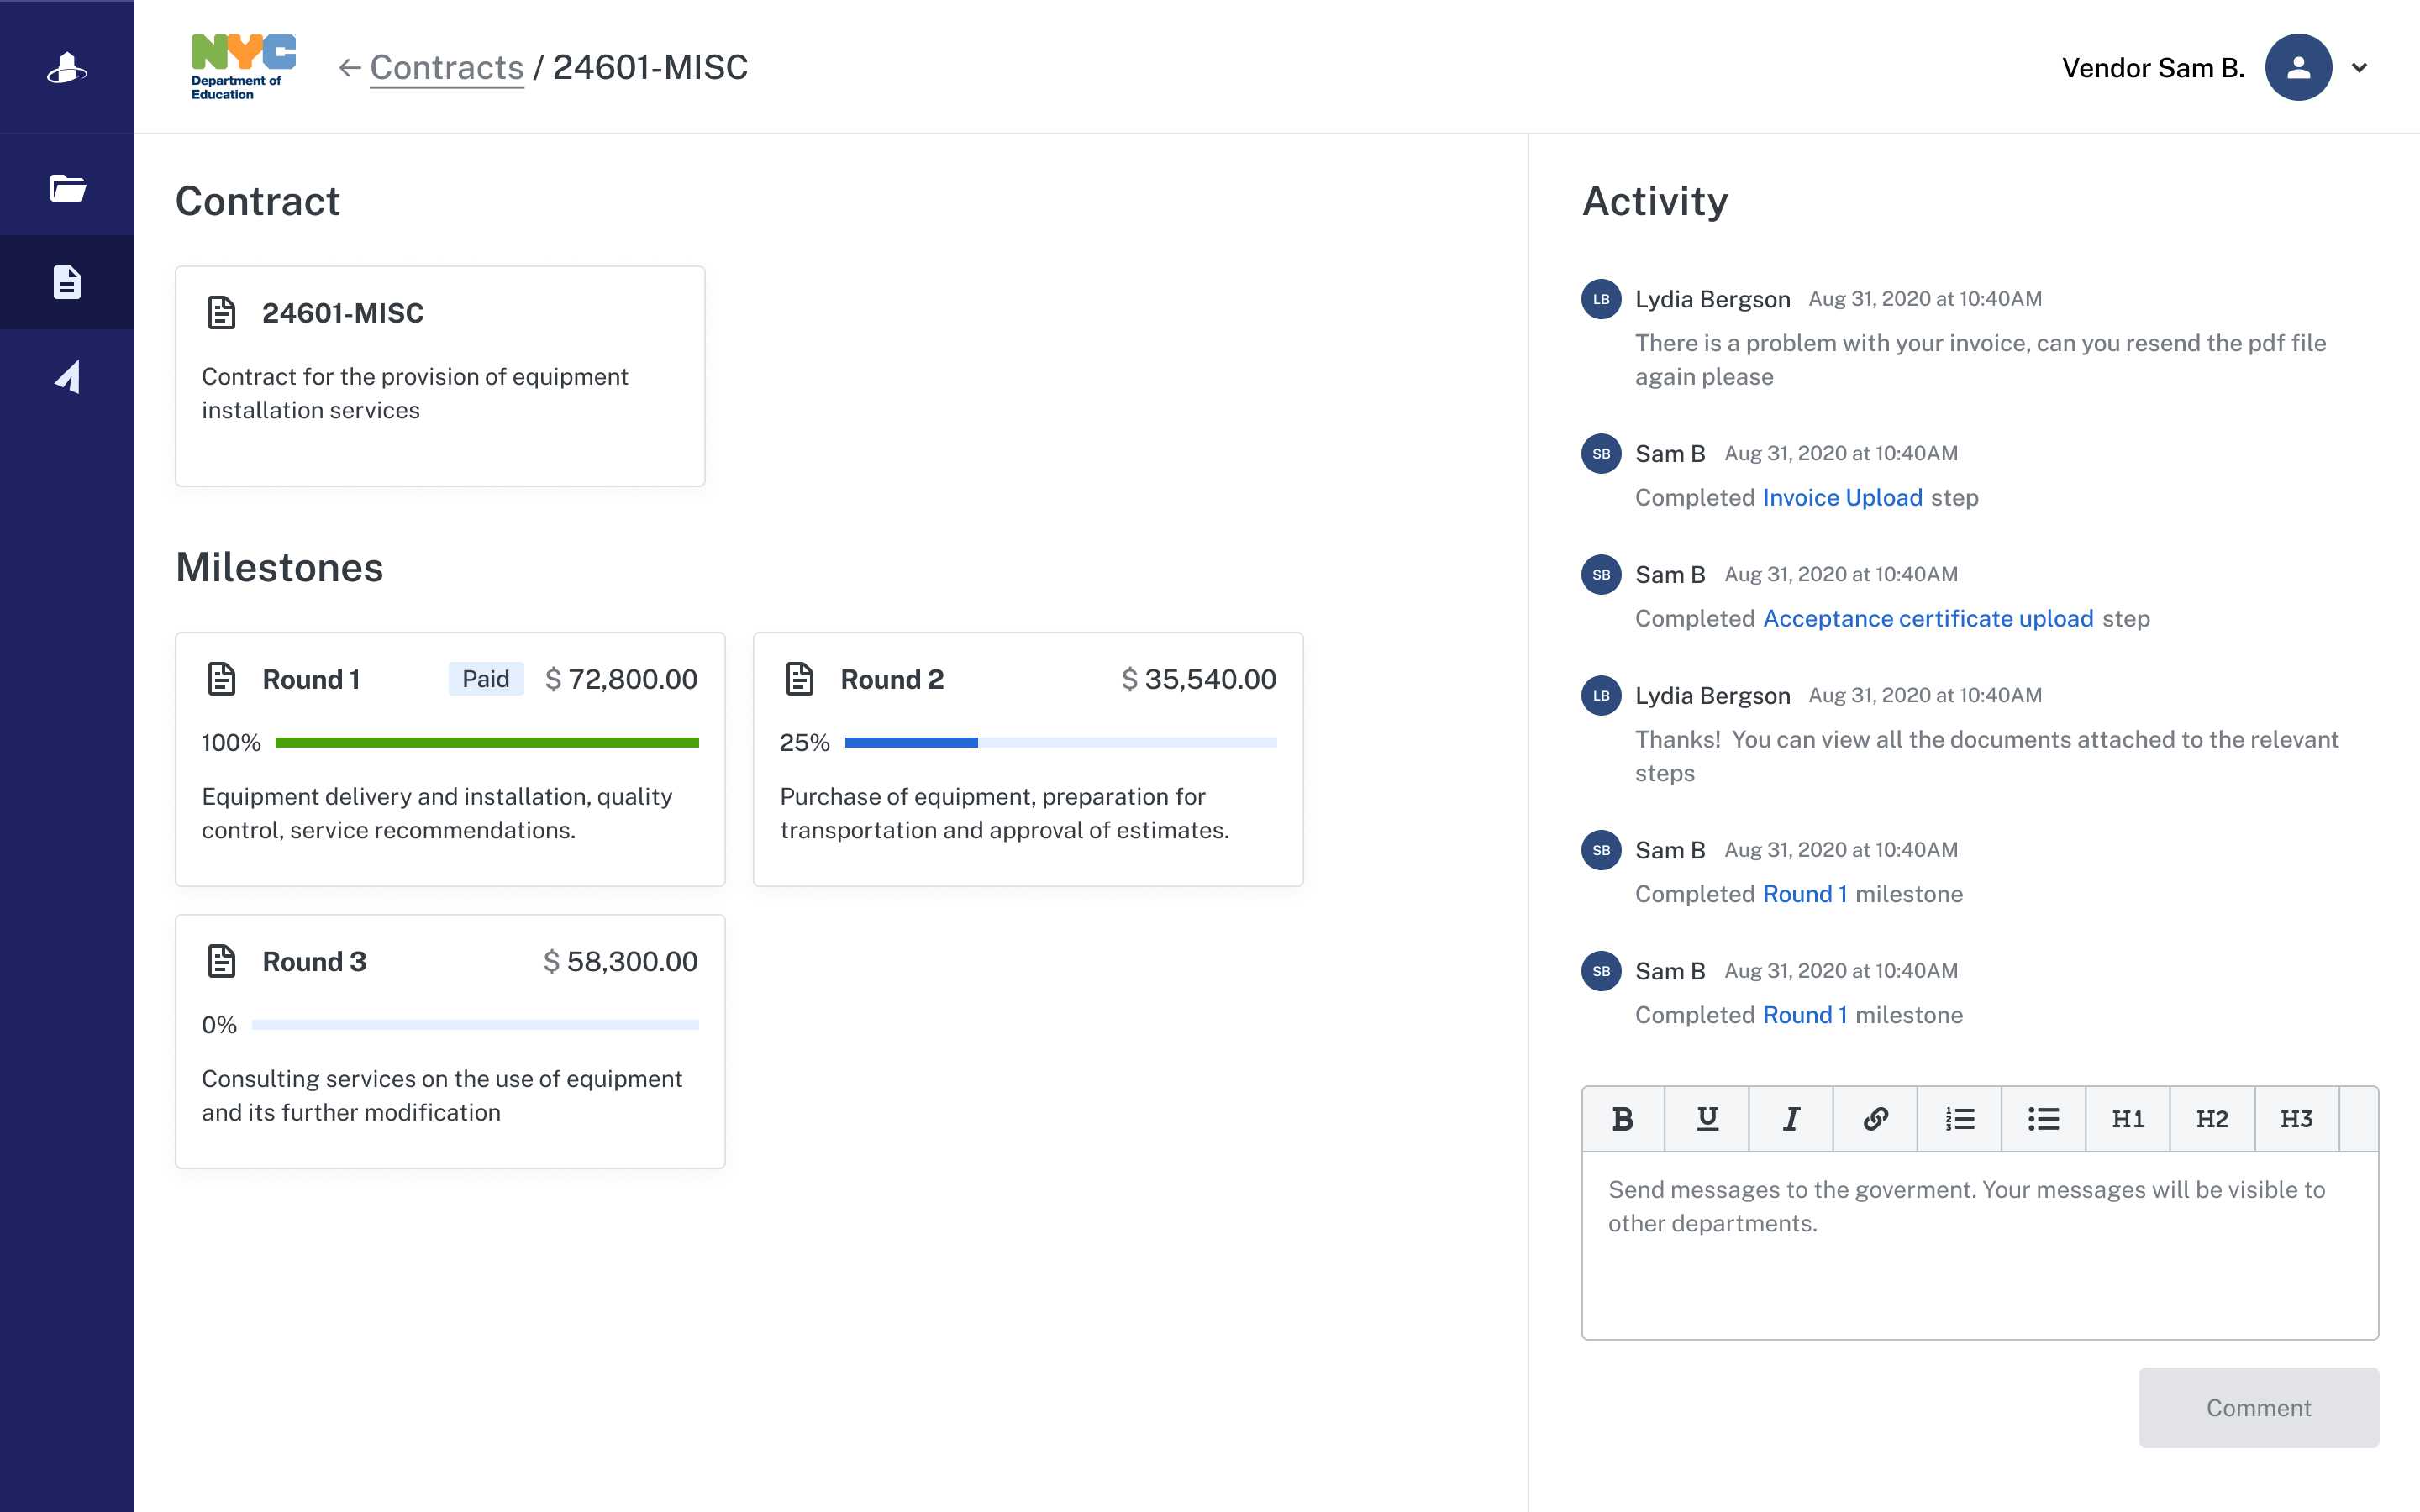This screenshot has width=2420, height=1512.
Task: Click Round 2 progress bar
Action: pyautogui.click(x=1060, y=743)
